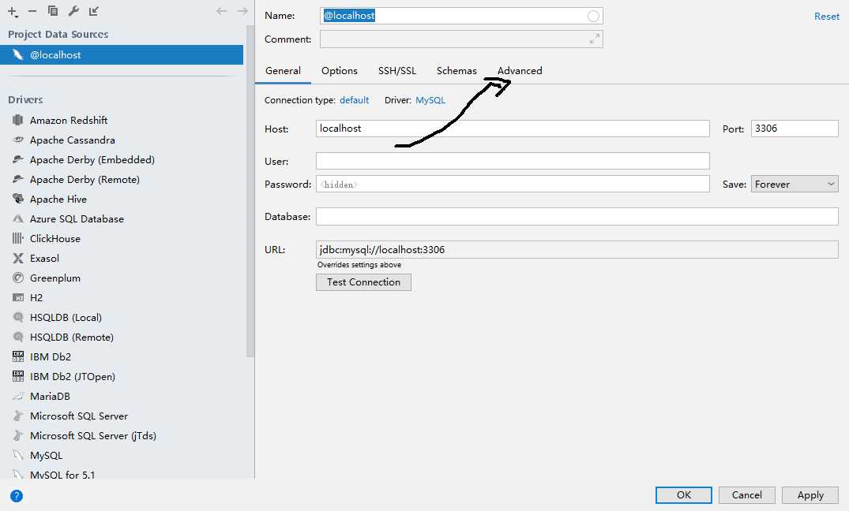
Task: Click the make global/import arrow icon
Action: pos(94,11)
